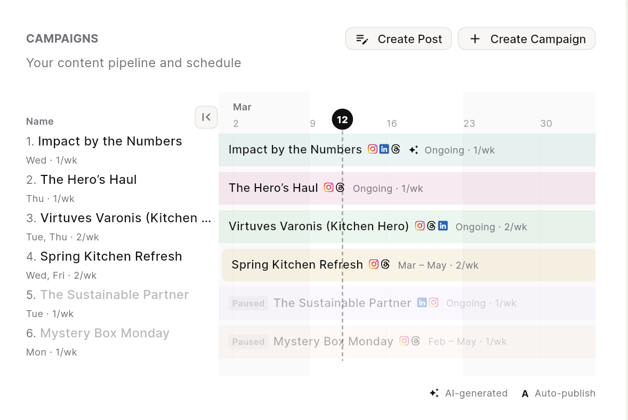Image resolution: width=628 pixels, height=420 pixels.
Task: Open the Name column header
Action: click(x=39, y=121)
